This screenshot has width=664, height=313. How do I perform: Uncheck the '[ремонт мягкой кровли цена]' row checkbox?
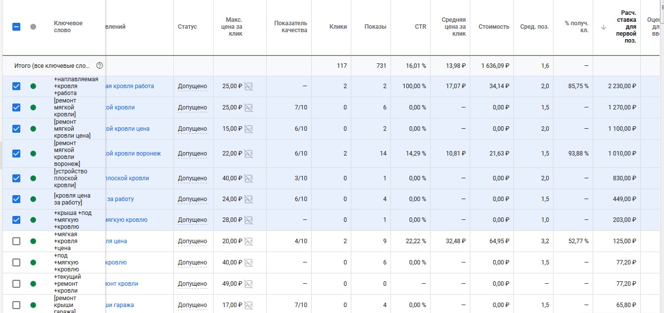(16, 129)
